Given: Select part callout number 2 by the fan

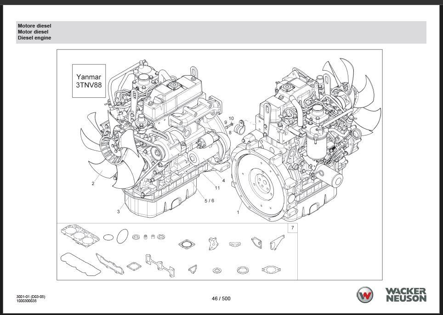Looking at the screenshot, I should [x=93, y=184].
